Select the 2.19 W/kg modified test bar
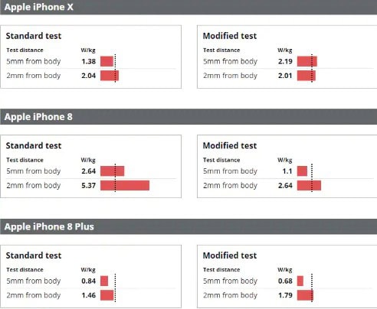Screen dimensions: 377x309 click(x=307, y=61)
